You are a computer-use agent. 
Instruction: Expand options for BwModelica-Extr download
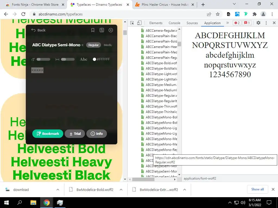coord(185,190)
